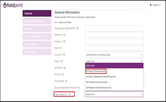Collapse the Virginia Agency dropdown
The image size is (166, 102).
click(114, 94)
